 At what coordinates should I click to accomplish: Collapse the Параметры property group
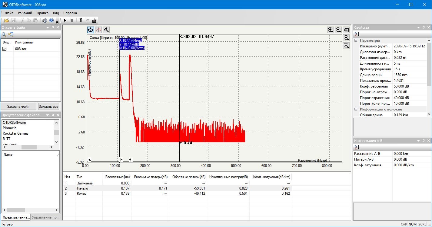click(x=356, y=40)
